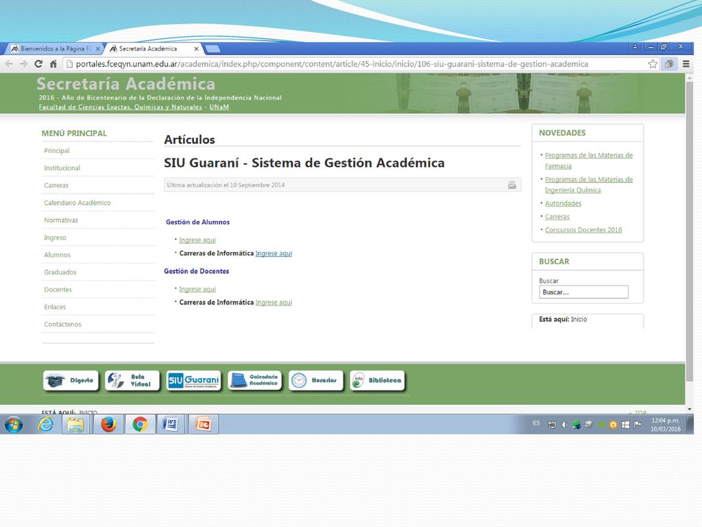The image size is (702, 527).
Task: Launch Firefox from the taskbar
Action: tap(108, 424)
